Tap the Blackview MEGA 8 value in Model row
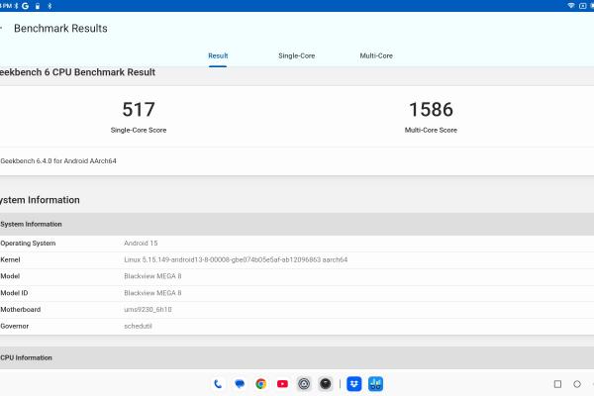The width and height of the screenshot is (594, 396). pos(152,276)
